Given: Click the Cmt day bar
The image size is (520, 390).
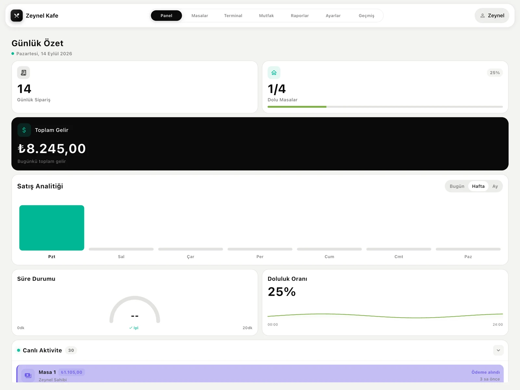Looking at the screenshot, I should tap(399, 249).
